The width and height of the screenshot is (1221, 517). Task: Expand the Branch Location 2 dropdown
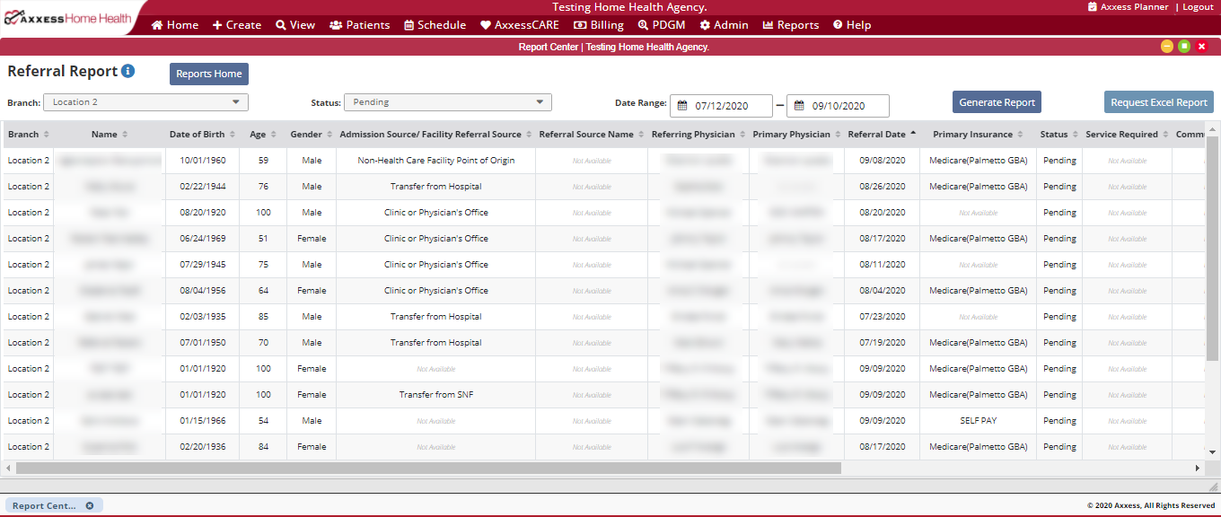point(145,102)
